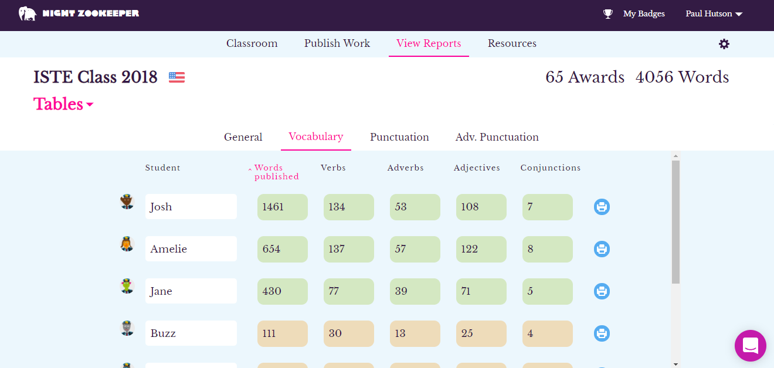
Task: Click the Amelie name field
Action: 191,249
